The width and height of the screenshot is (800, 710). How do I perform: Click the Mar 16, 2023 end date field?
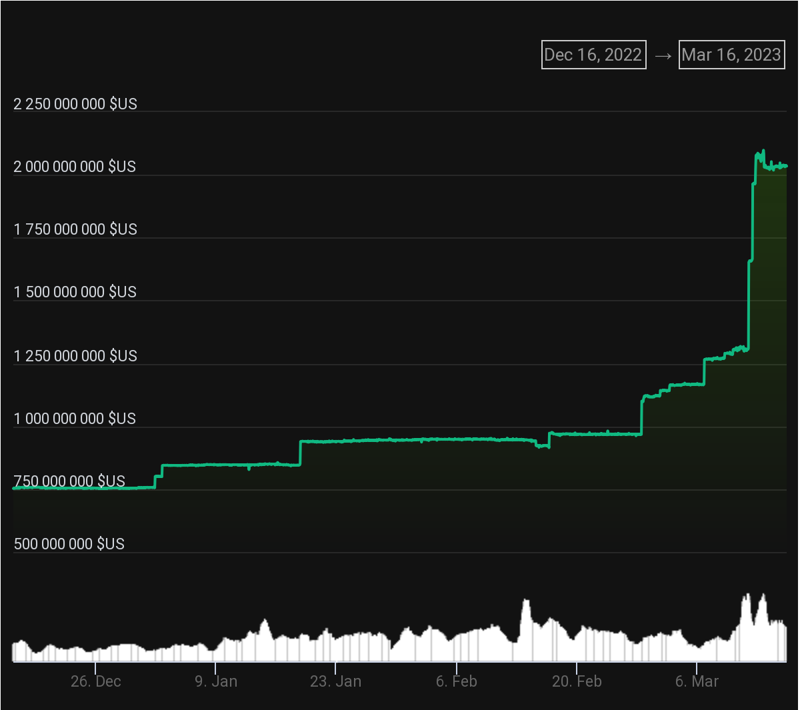(x=731, y=55)
